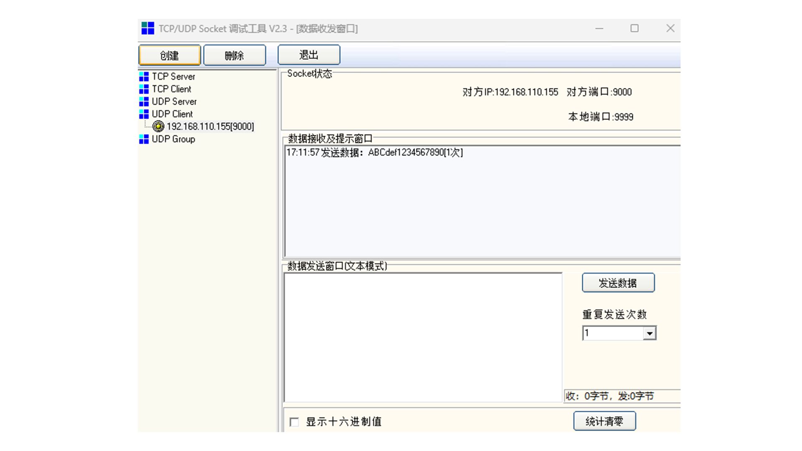Select the UDP Client tree label
Image resolution: width=802 pixels, height=451 pixels.
tap(172, 114)
